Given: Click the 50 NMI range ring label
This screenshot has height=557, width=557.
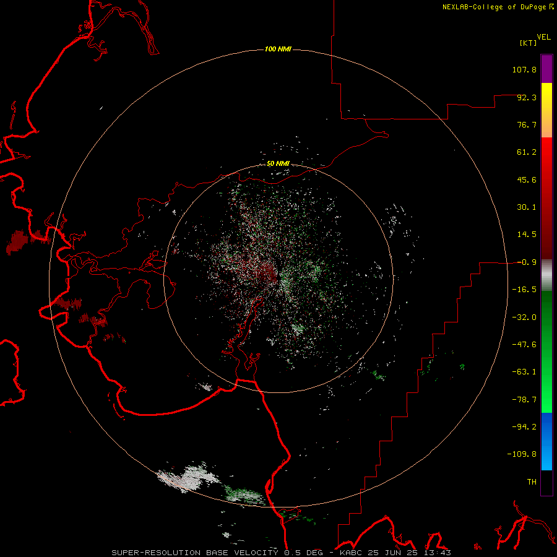Looking at the screenshot, I should pos(278,164).
